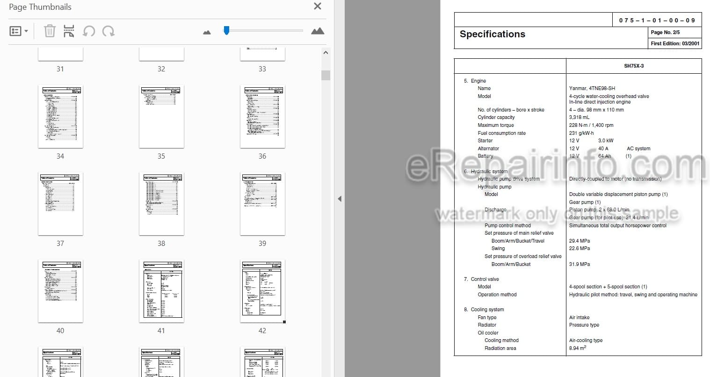Click the 'Control valve' section heading
The image size is (710, 377).
(485, 279)
